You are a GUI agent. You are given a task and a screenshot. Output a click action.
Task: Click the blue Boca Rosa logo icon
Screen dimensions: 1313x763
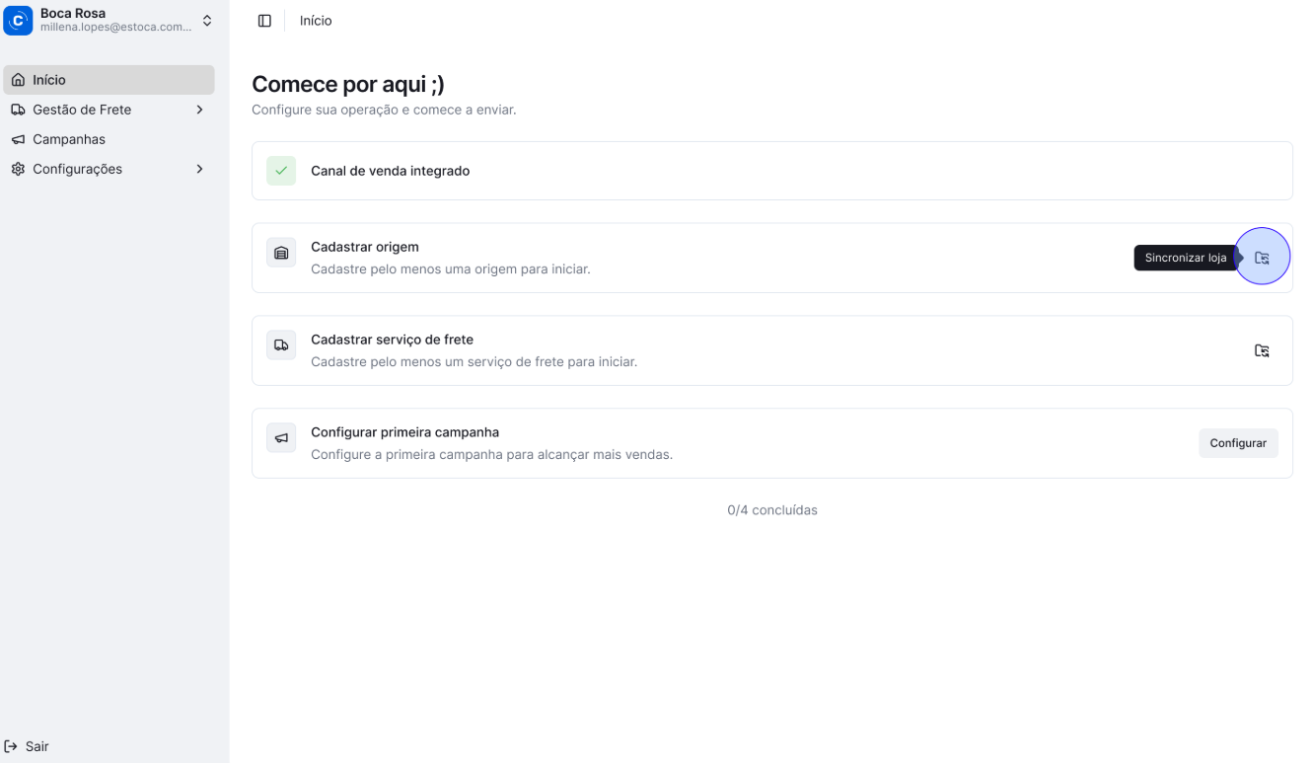(x=18, y=21)
